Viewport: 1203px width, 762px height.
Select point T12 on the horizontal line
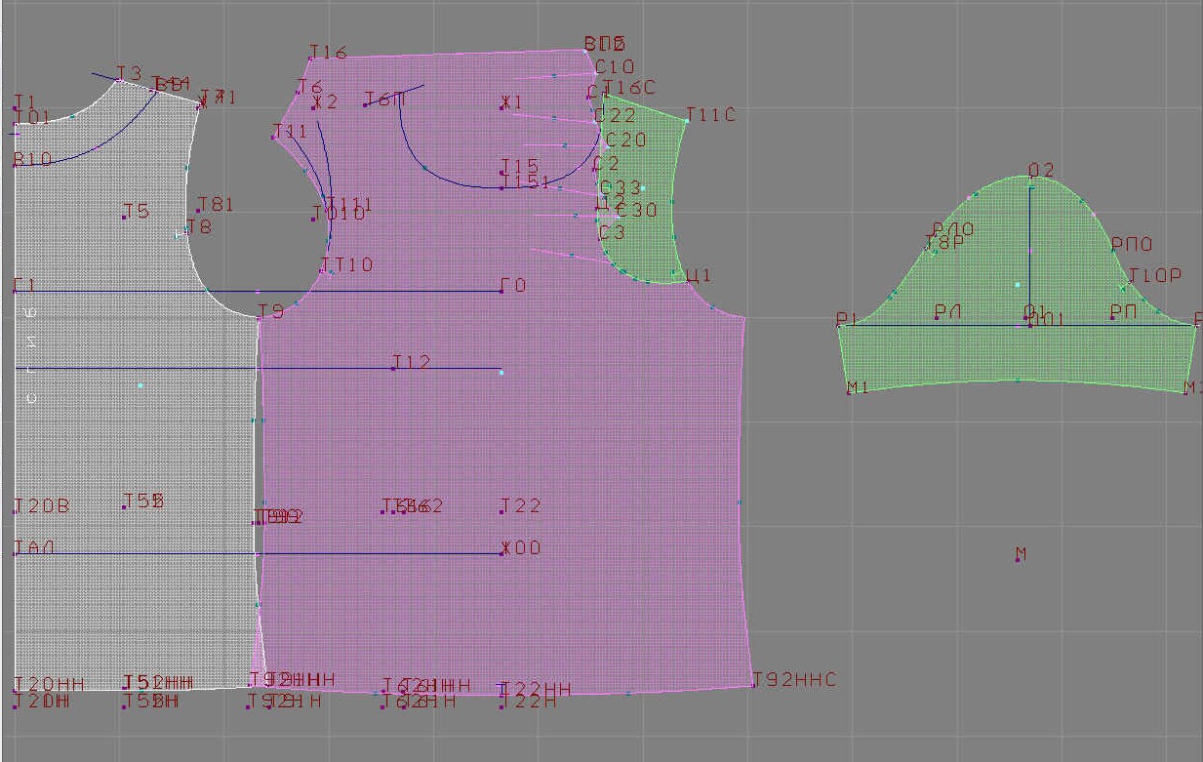(x=394, y=369)
